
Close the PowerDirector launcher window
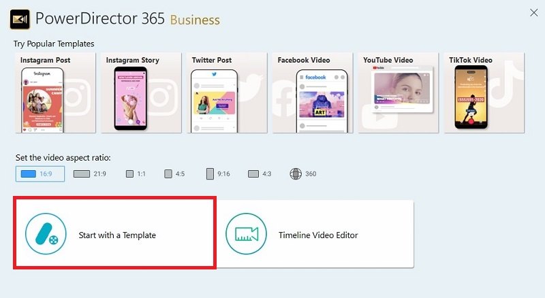click(x=534, y=13)
